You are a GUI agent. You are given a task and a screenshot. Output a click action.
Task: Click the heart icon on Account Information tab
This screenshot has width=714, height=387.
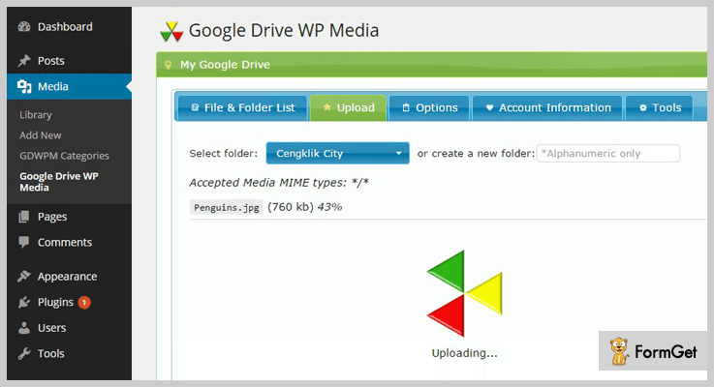(x=489, y=107)
